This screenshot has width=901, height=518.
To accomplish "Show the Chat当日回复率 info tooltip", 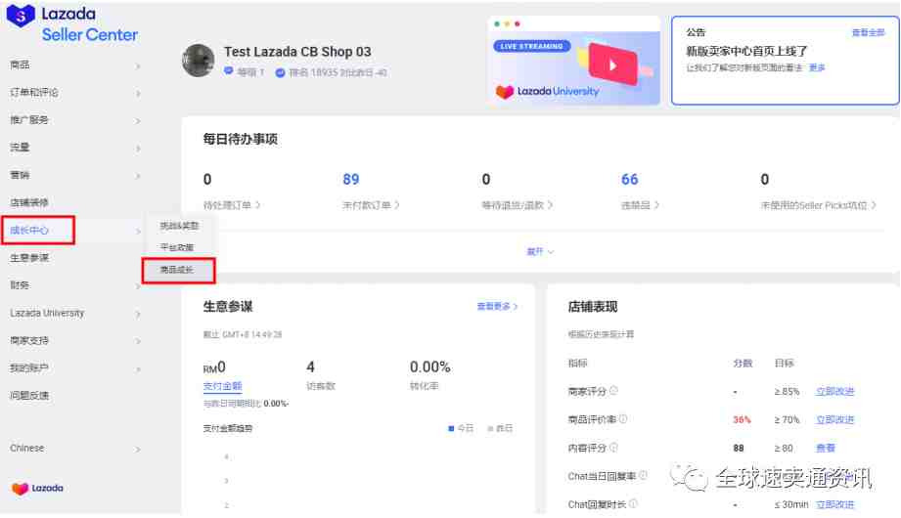I will tap(643, 475).
